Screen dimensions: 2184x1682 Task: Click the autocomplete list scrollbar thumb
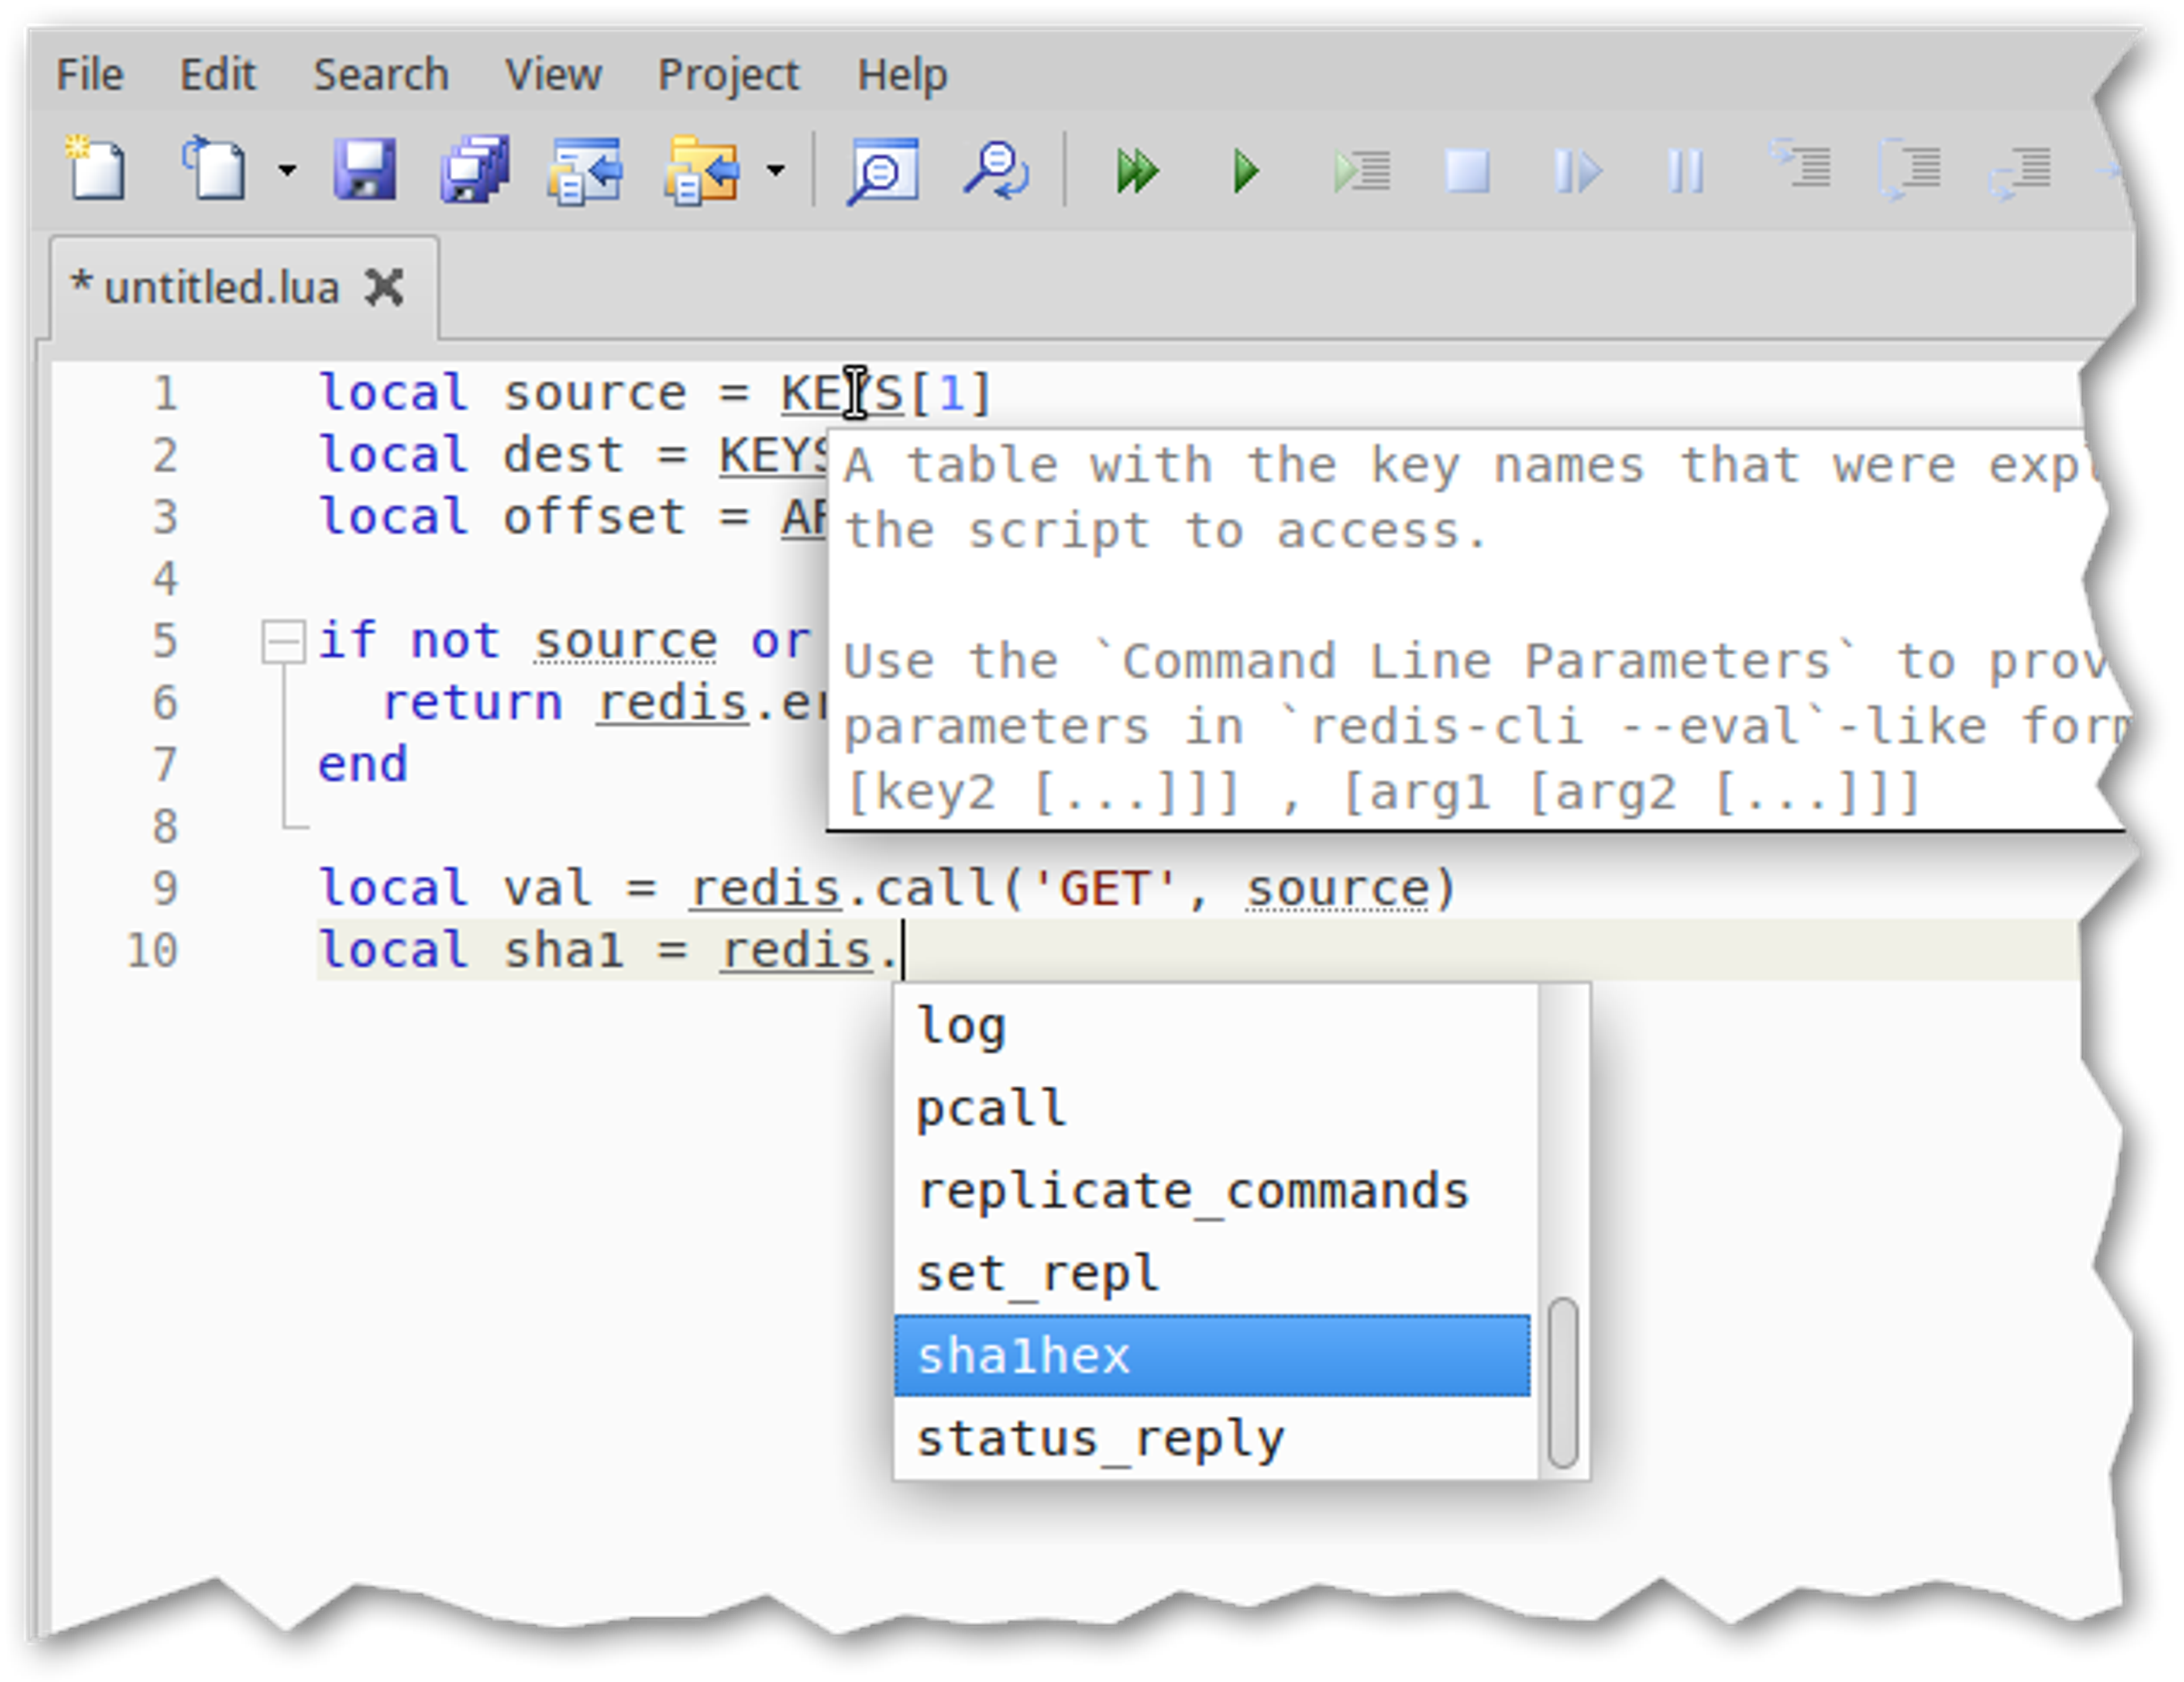click(1562, 1383)
